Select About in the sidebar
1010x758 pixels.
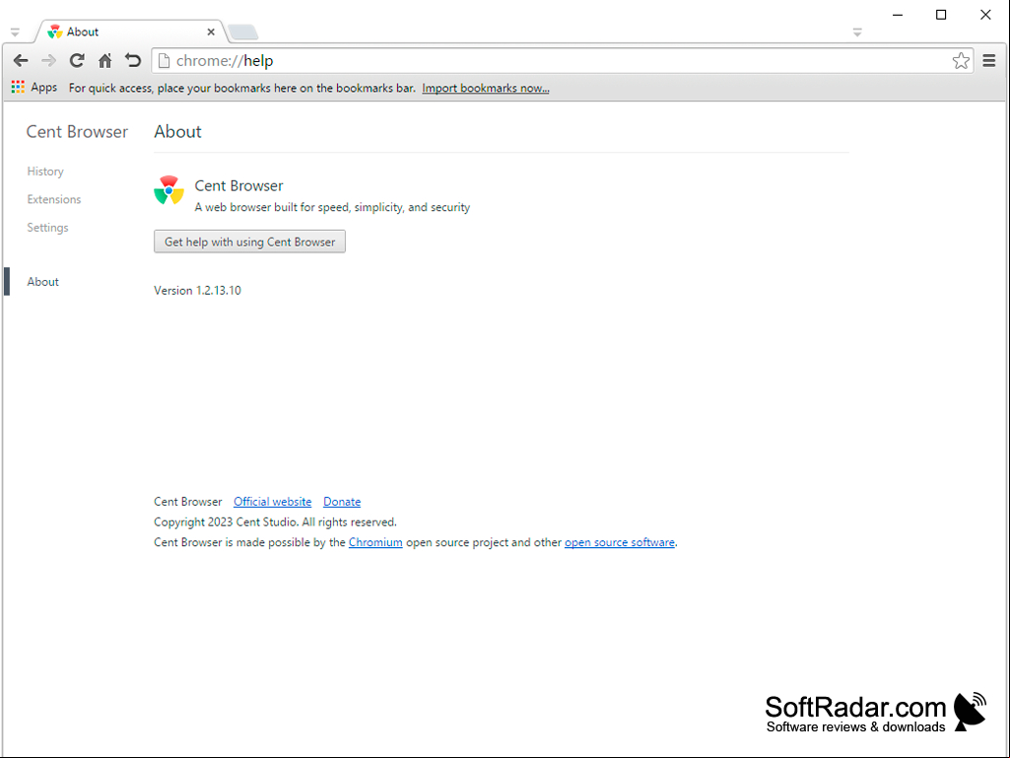43,282
